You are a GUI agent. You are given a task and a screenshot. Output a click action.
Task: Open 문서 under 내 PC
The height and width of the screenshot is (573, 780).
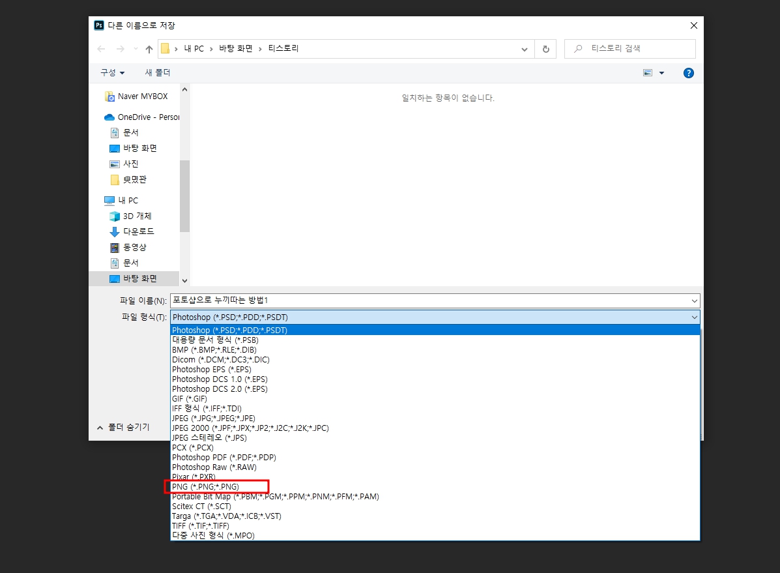point(124,263)
